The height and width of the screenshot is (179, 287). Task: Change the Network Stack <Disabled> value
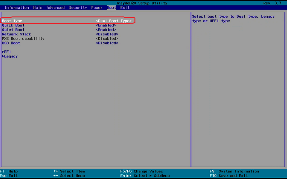click(107, 34)
